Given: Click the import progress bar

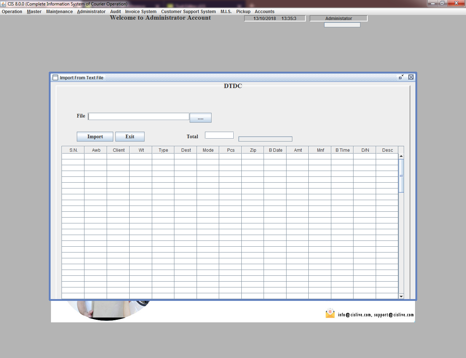Looking at the screenshot, I should (x=265, y=139).
